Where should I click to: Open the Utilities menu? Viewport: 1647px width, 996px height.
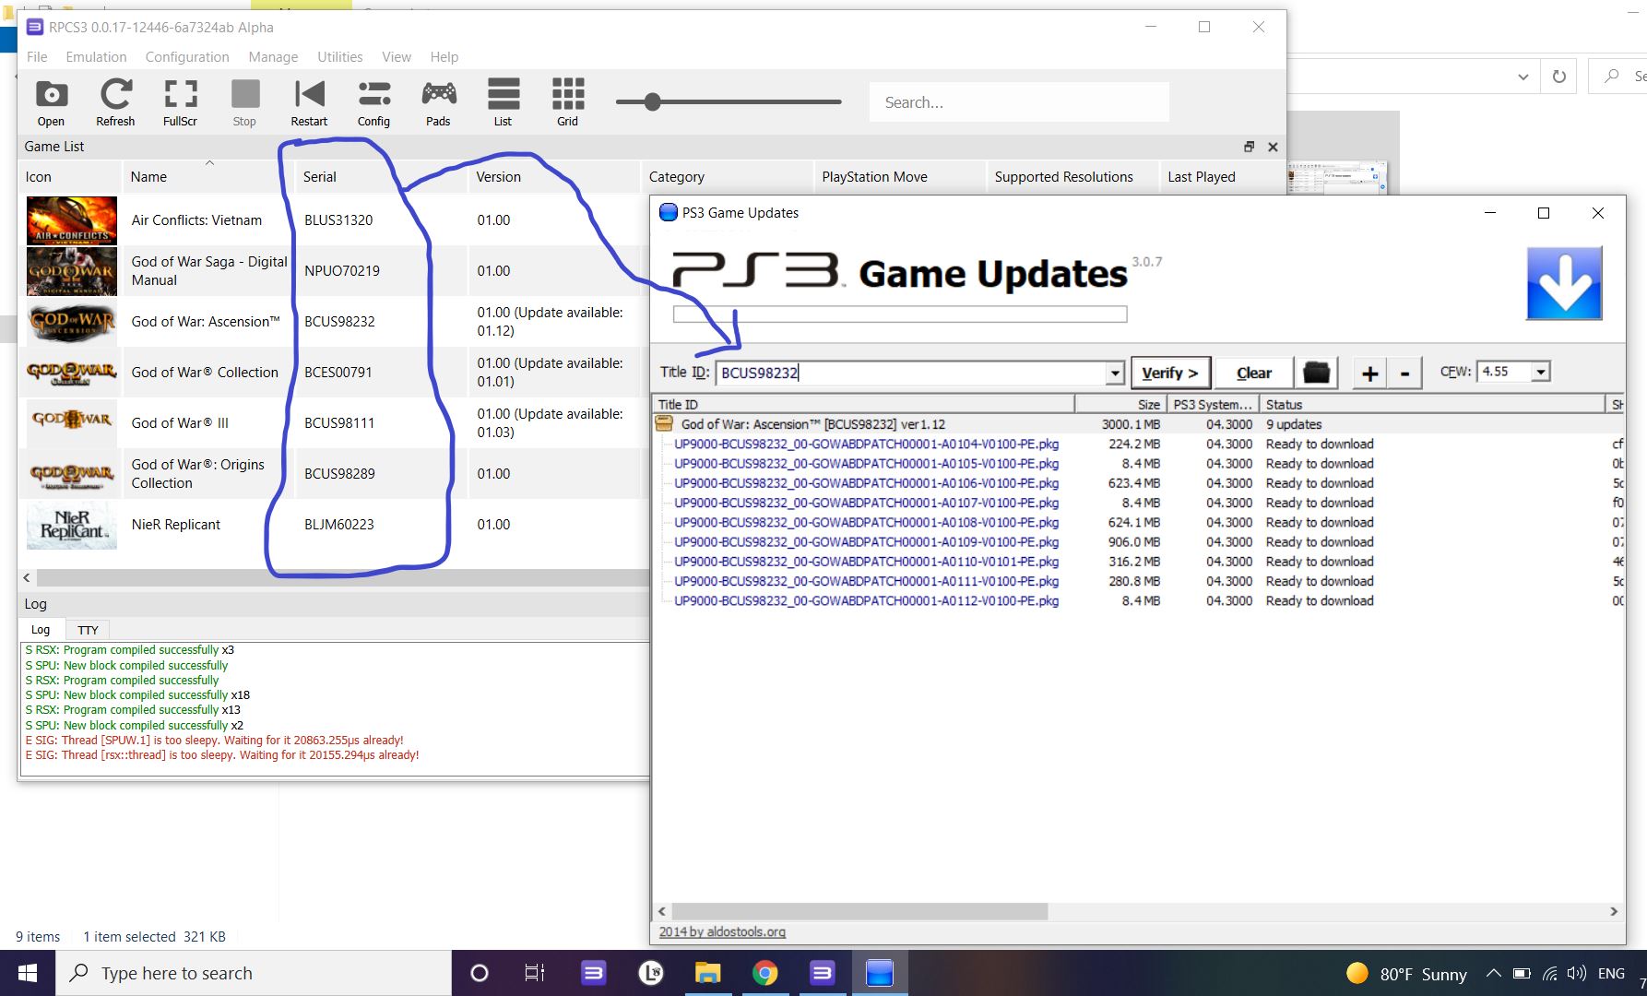tap(339, 56)
